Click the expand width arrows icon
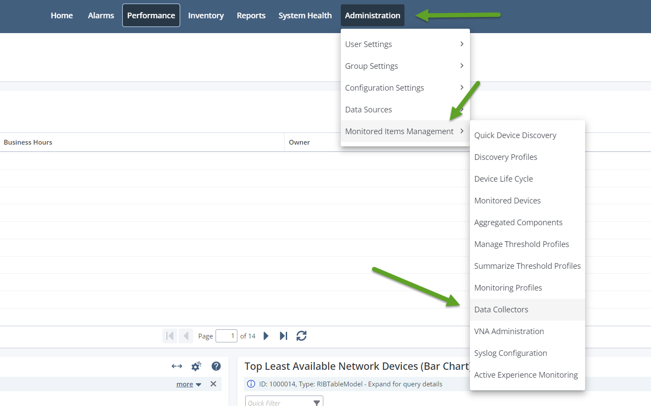The image size is (651, 406). pos(177,366)
